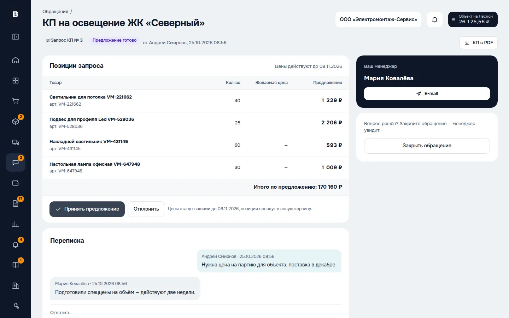
Task: Click the B logo in the sidebar
Action: click(x=16, y=14)
